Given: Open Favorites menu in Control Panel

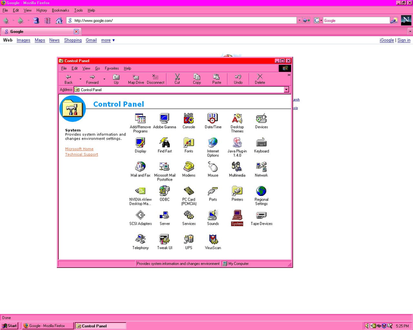Looking at the screenshot, I should click(x=112, y=69).
